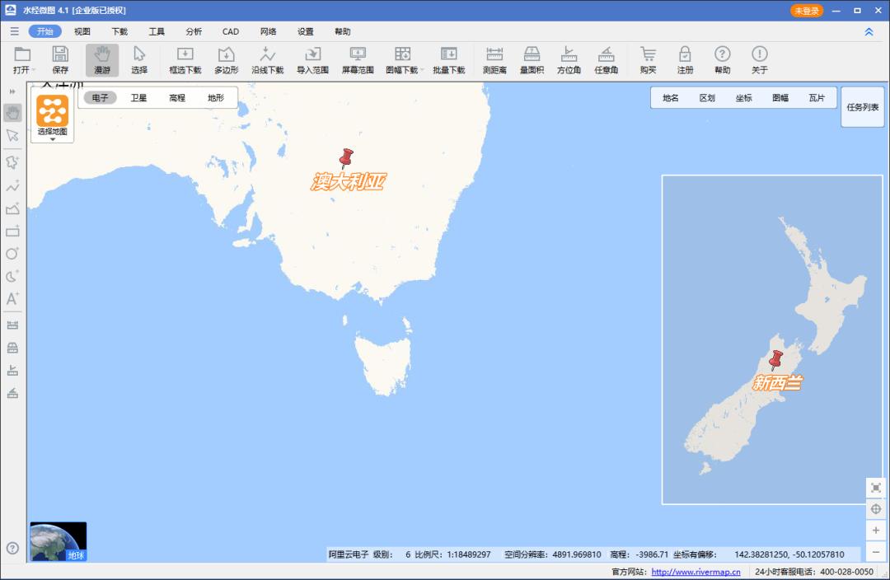Click the 地球 globe thumbnail
The width and height of the screenshot is (890, 580).
(x=57, y=540)
